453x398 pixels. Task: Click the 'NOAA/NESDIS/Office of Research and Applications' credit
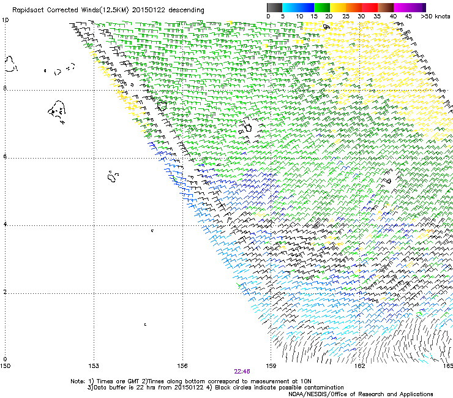pyautogui.click(x=361, y=394)
